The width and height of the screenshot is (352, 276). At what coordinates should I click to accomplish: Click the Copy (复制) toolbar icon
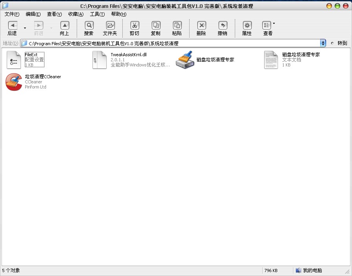tap(156, 26)
